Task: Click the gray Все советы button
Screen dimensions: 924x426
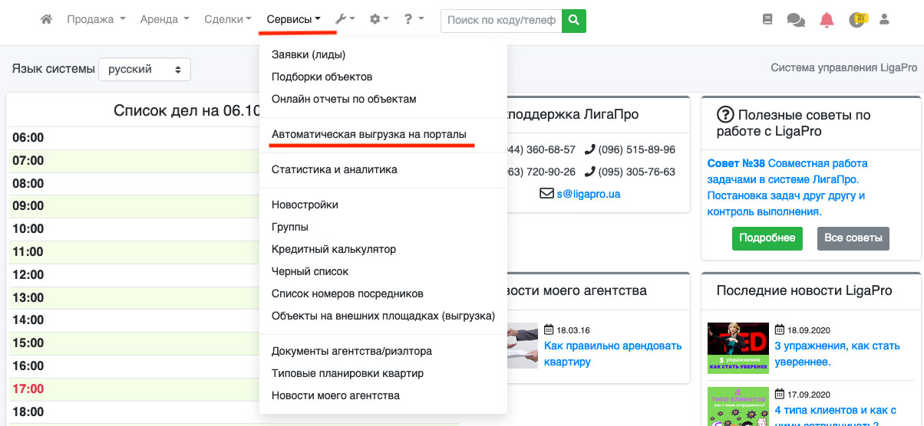Action: coord(853,238)
